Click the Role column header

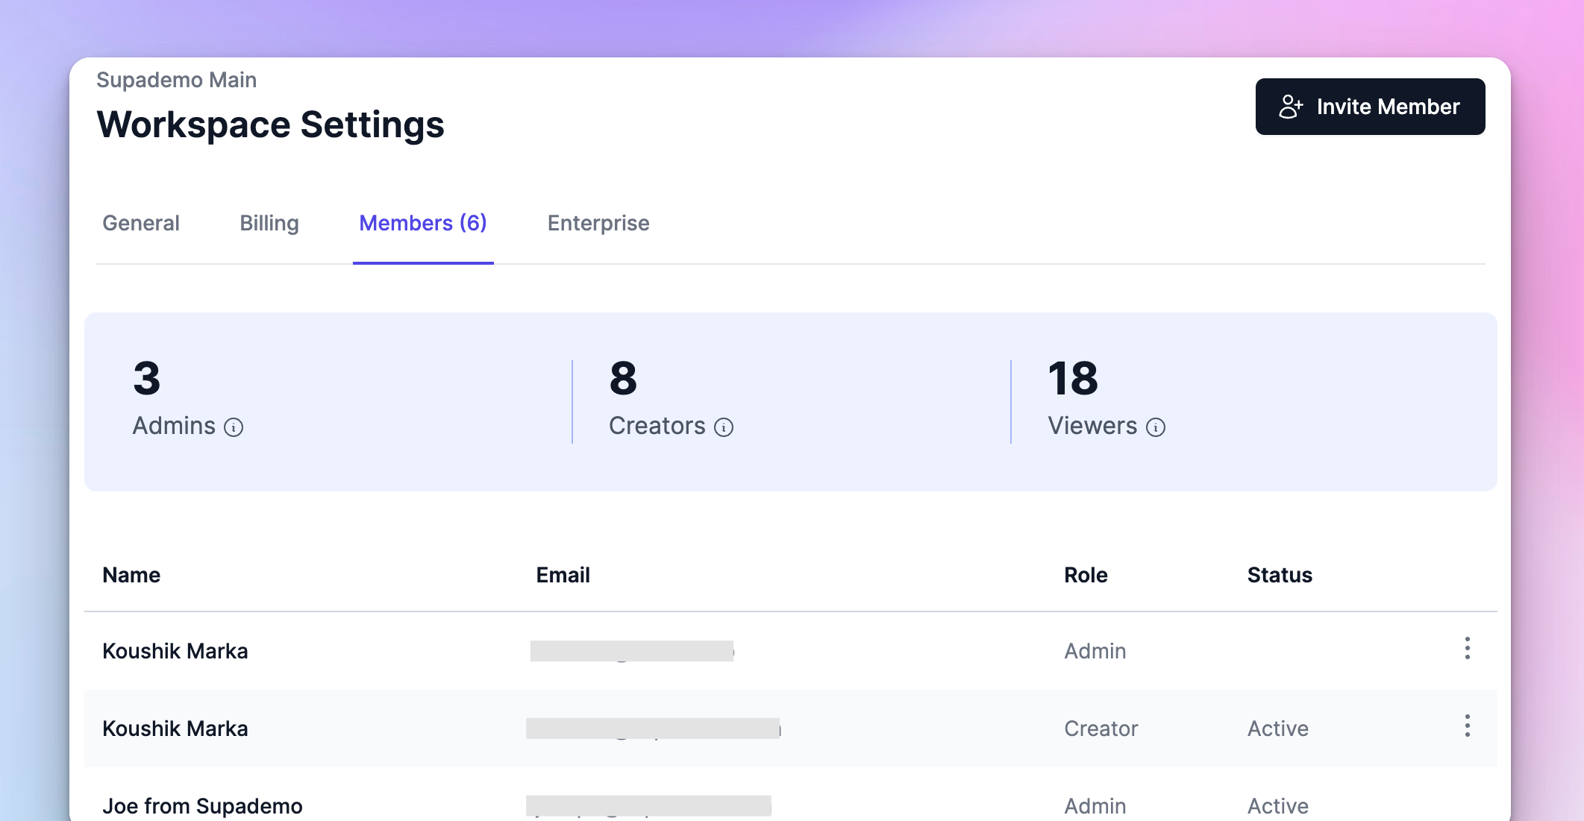pos(1086,575)
